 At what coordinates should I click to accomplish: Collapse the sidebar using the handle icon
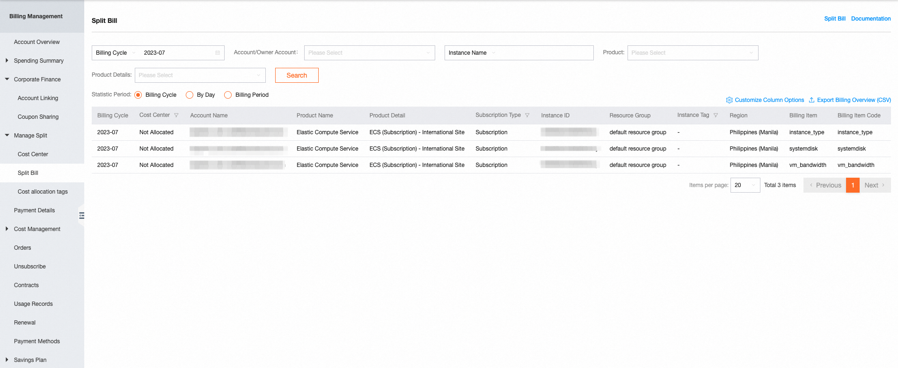click(x=81, y=216)
